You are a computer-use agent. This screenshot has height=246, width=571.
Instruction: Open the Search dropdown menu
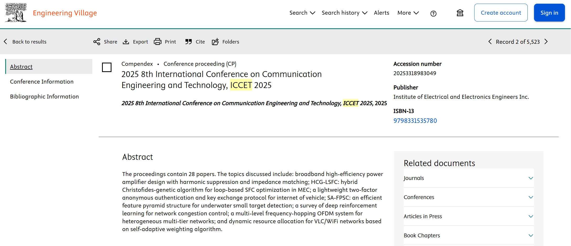[x=302, y=13]
